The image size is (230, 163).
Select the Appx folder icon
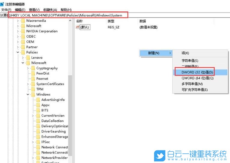38,105
